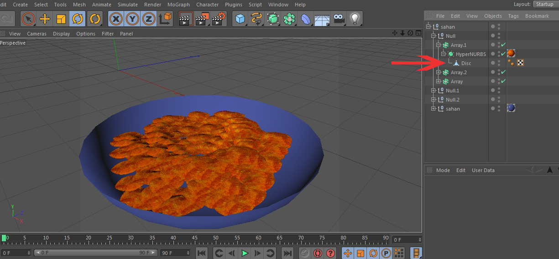This screenshot has width=559, height=259.
Task: Open the viewport Display menu
Action: [62, 34]
